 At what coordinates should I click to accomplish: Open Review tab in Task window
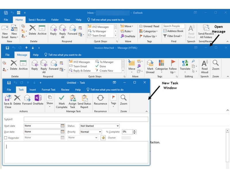65,90
